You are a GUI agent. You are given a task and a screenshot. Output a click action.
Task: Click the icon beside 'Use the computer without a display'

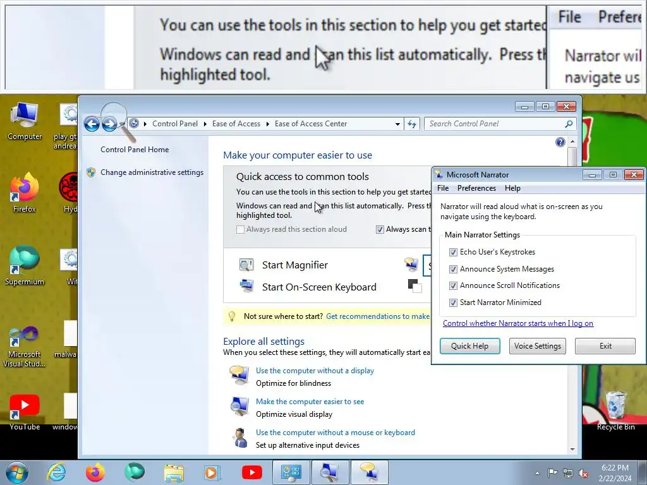(x=239, y=375)
